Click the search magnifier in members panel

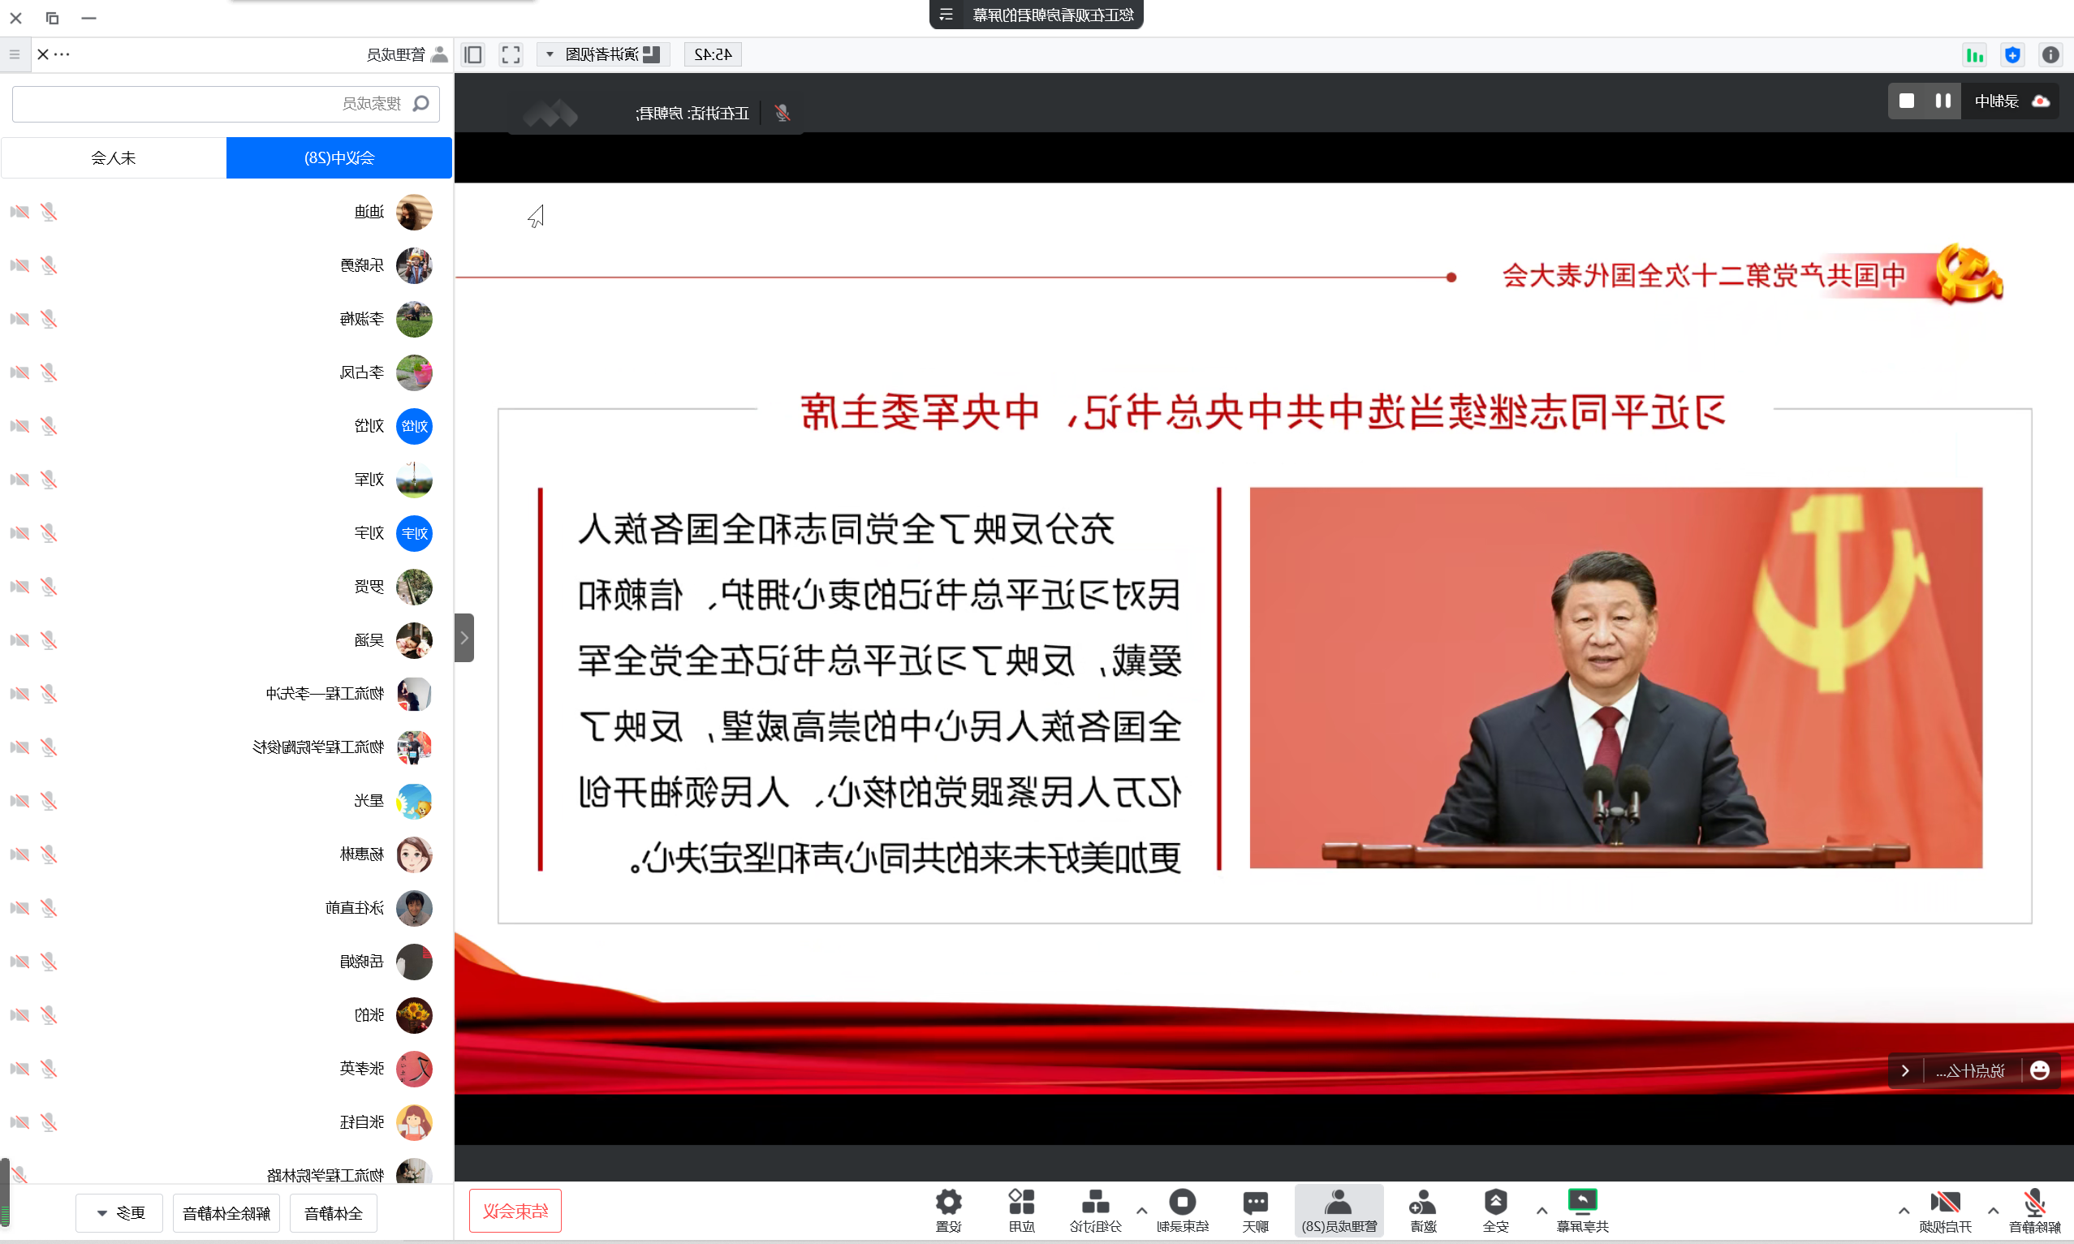point(420,103)
